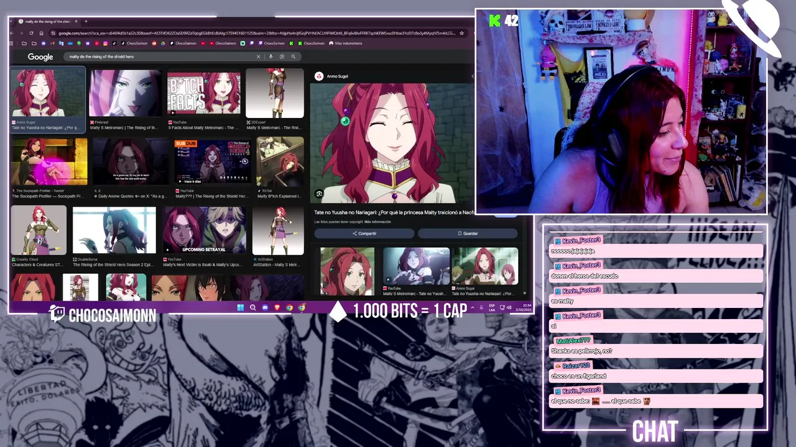Open the first bookmarks folder
The image size is (796, 447).
[24, 43]
